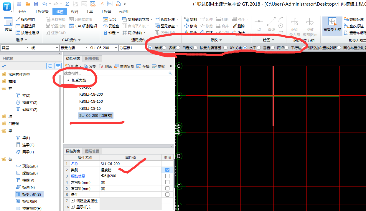
Task: Open the SLJ-C6-200 component dropdown
Action: pyautogui.click(x=103, y=48)
